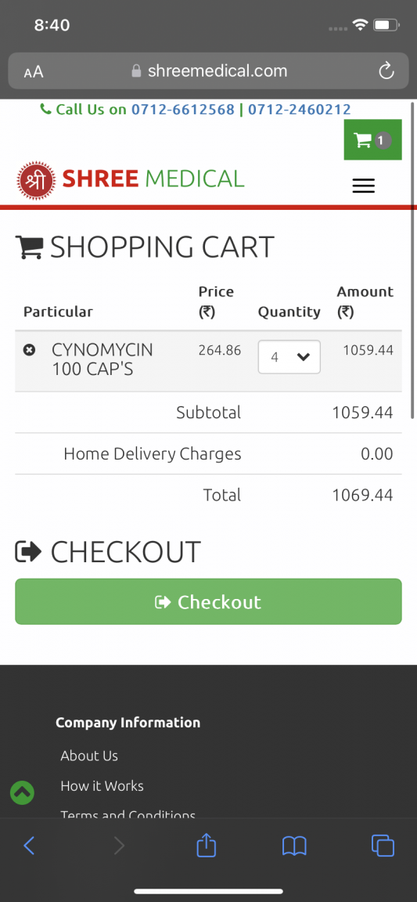Open the green shopping cart icon
The width and height of the screenshot is (417, 902).
point(372,140)
